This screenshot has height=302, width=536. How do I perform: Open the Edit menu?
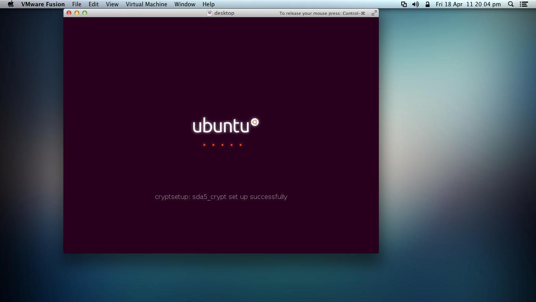[93, 4]
